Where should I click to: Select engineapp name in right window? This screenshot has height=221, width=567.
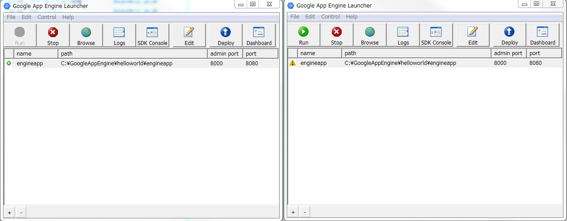(313, 63)
